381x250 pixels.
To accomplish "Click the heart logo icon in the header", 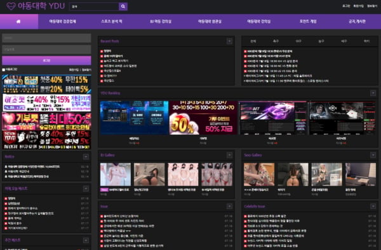I will tap(11, 6).
